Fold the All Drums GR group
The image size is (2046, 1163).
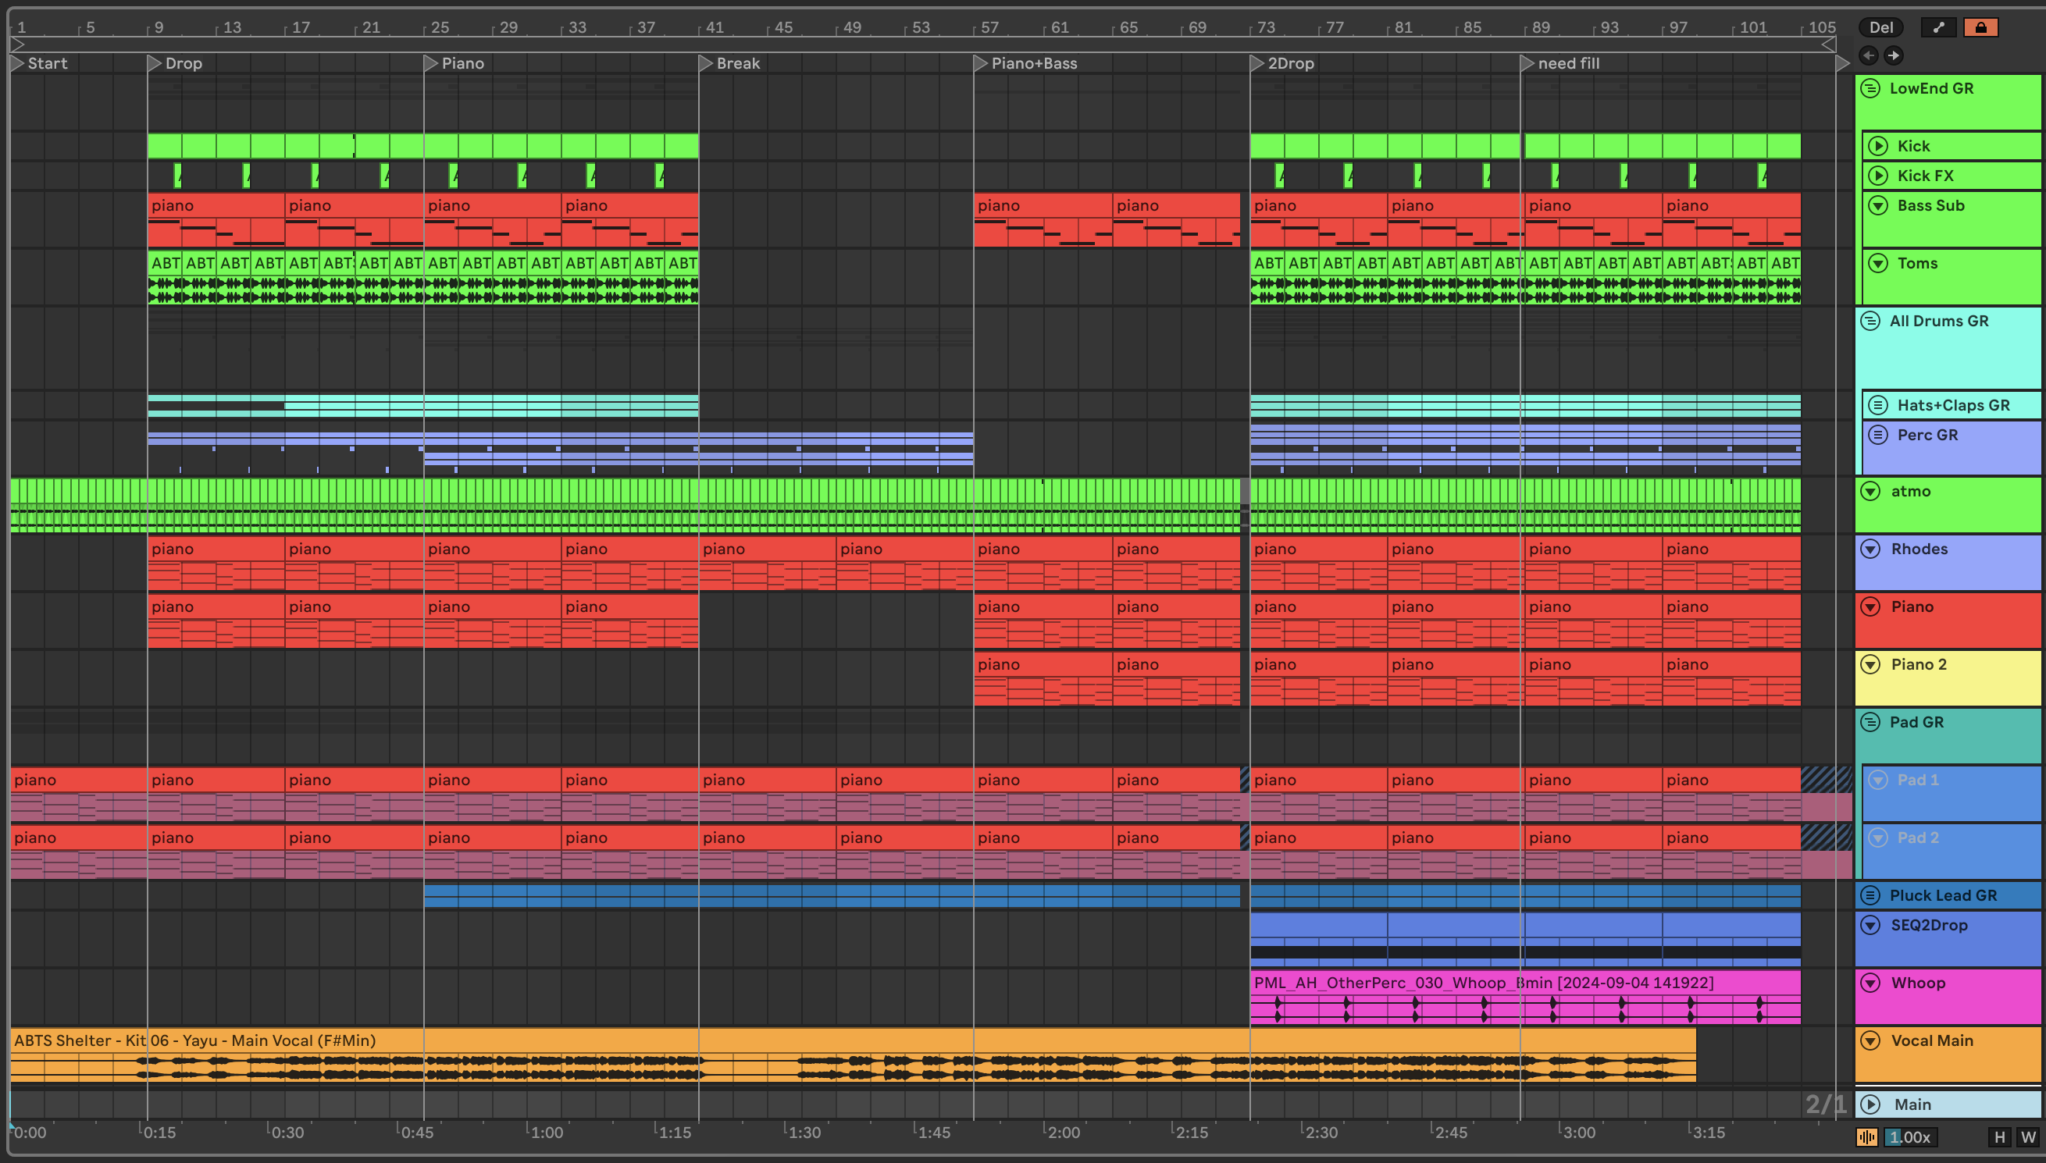[1870, 321]
